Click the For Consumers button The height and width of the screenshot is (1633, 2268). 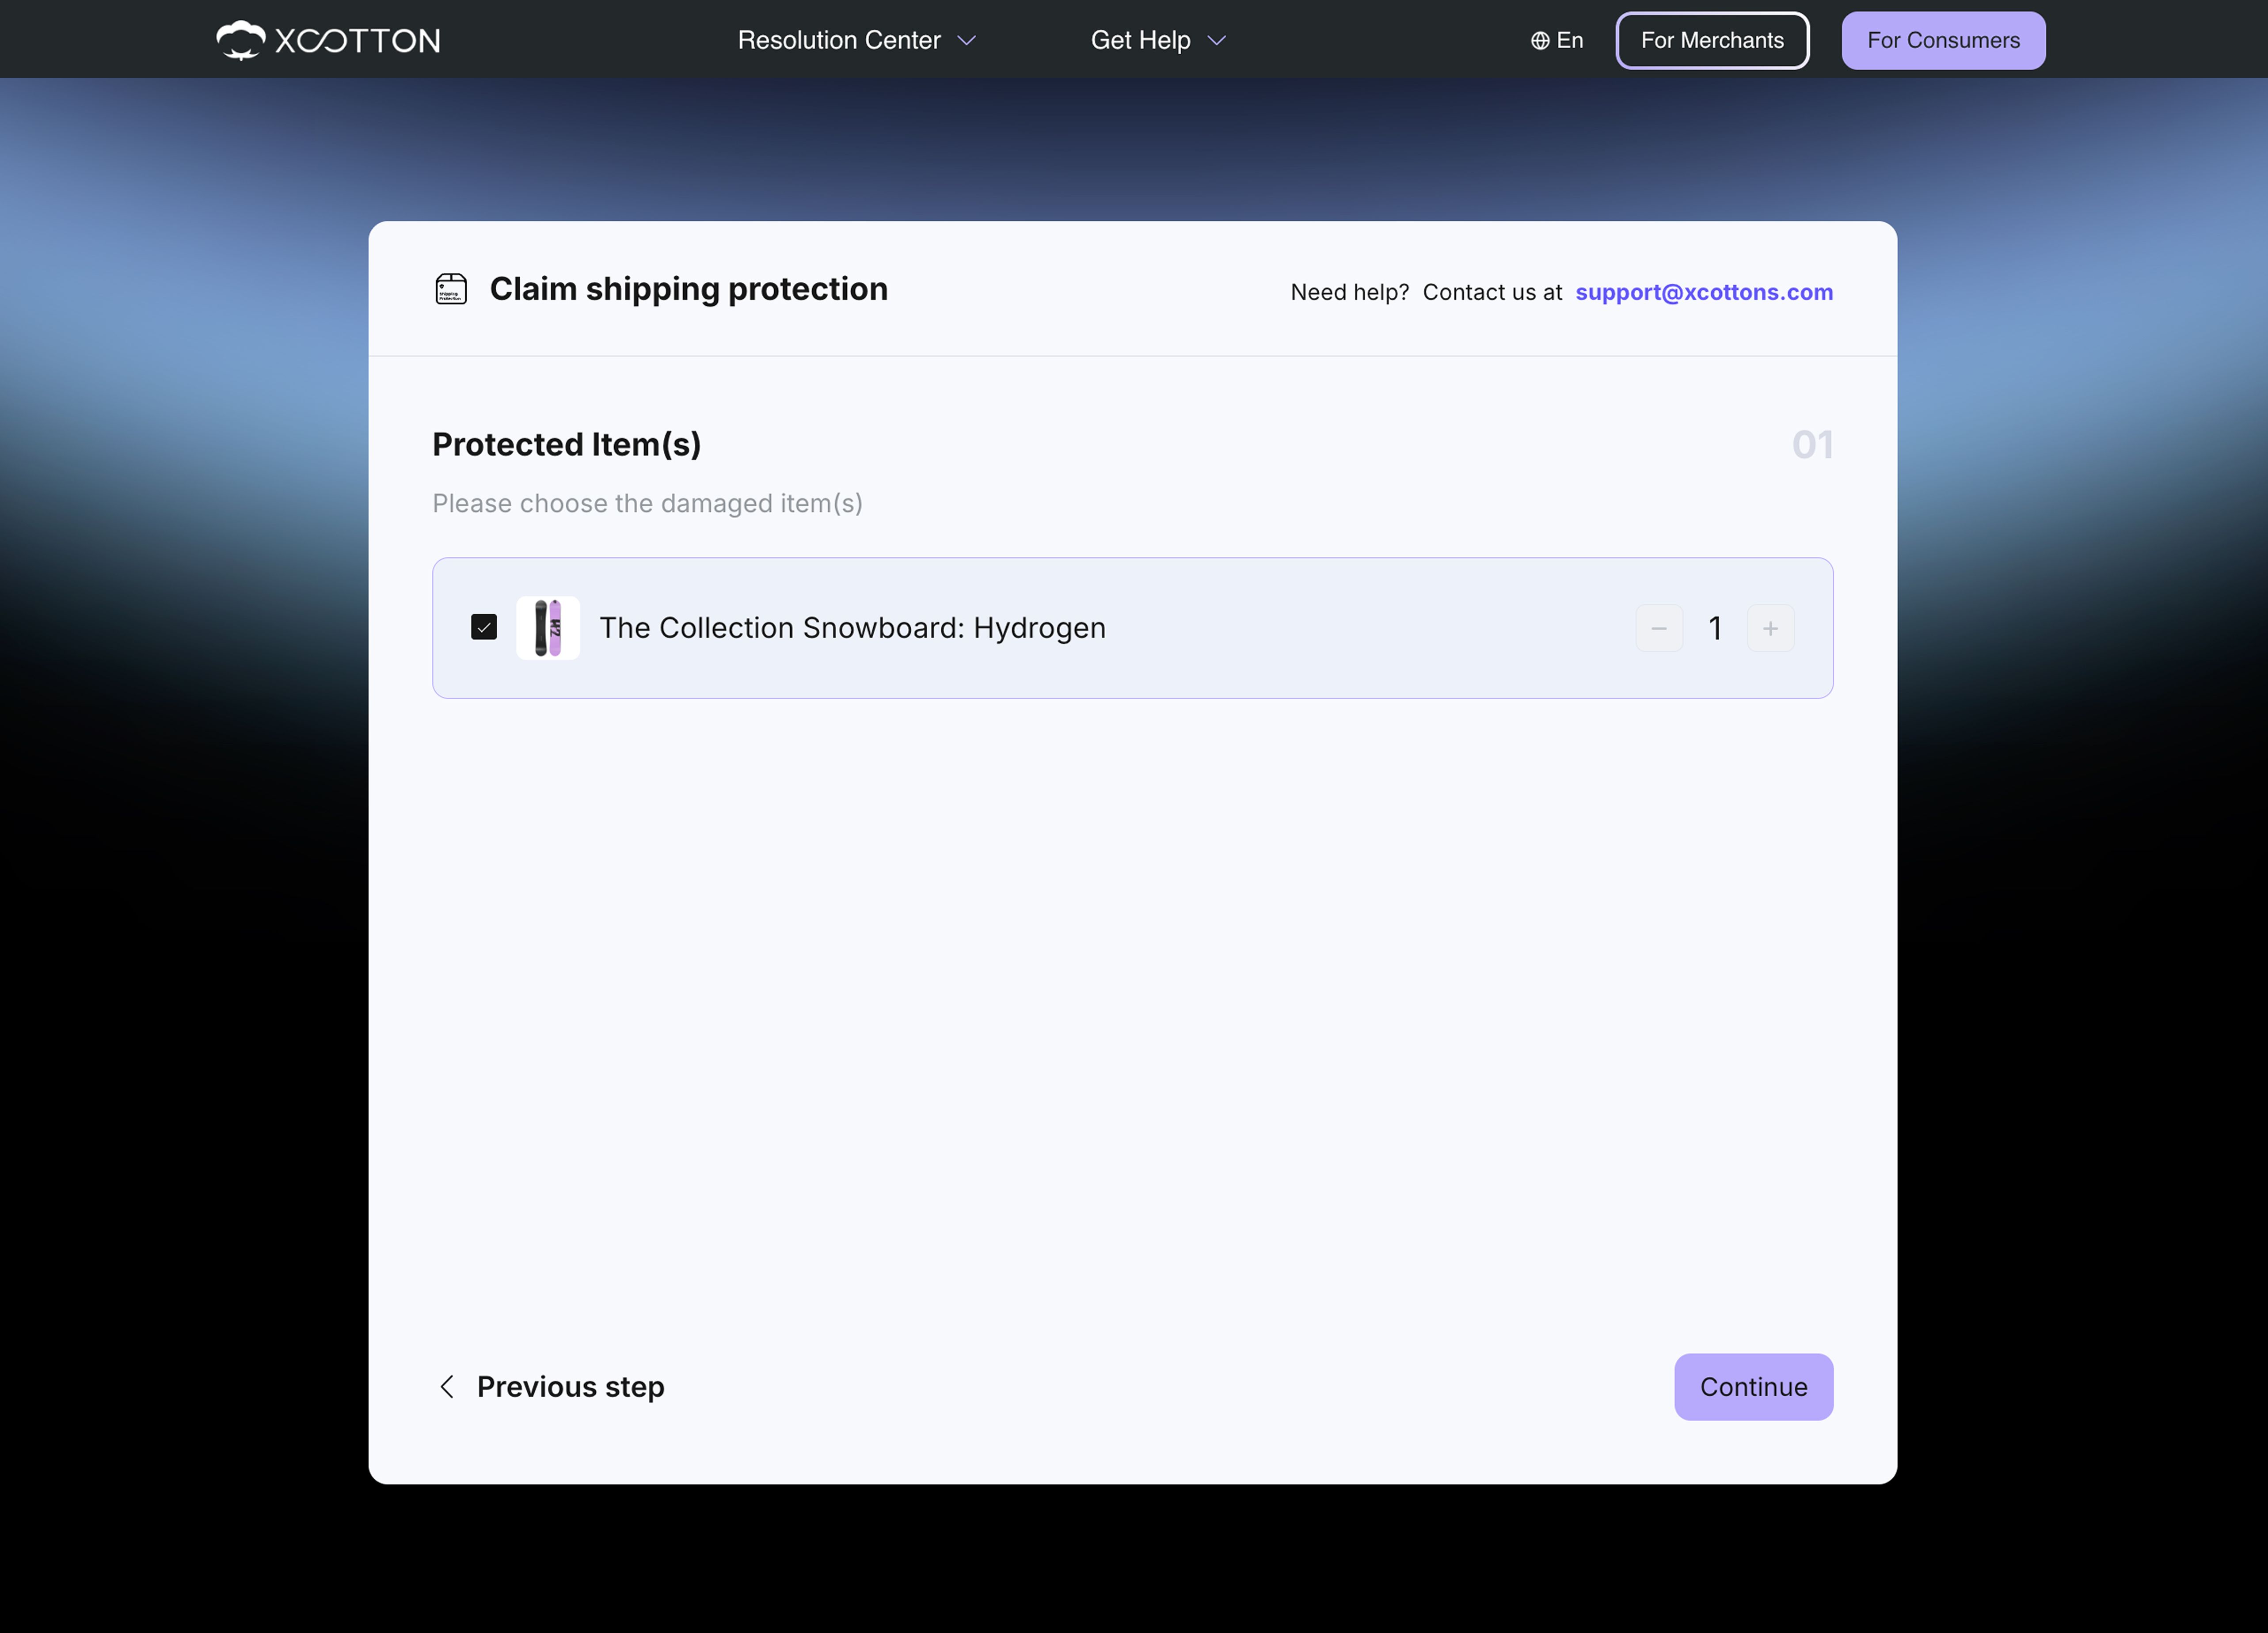tap(1943, 40)
